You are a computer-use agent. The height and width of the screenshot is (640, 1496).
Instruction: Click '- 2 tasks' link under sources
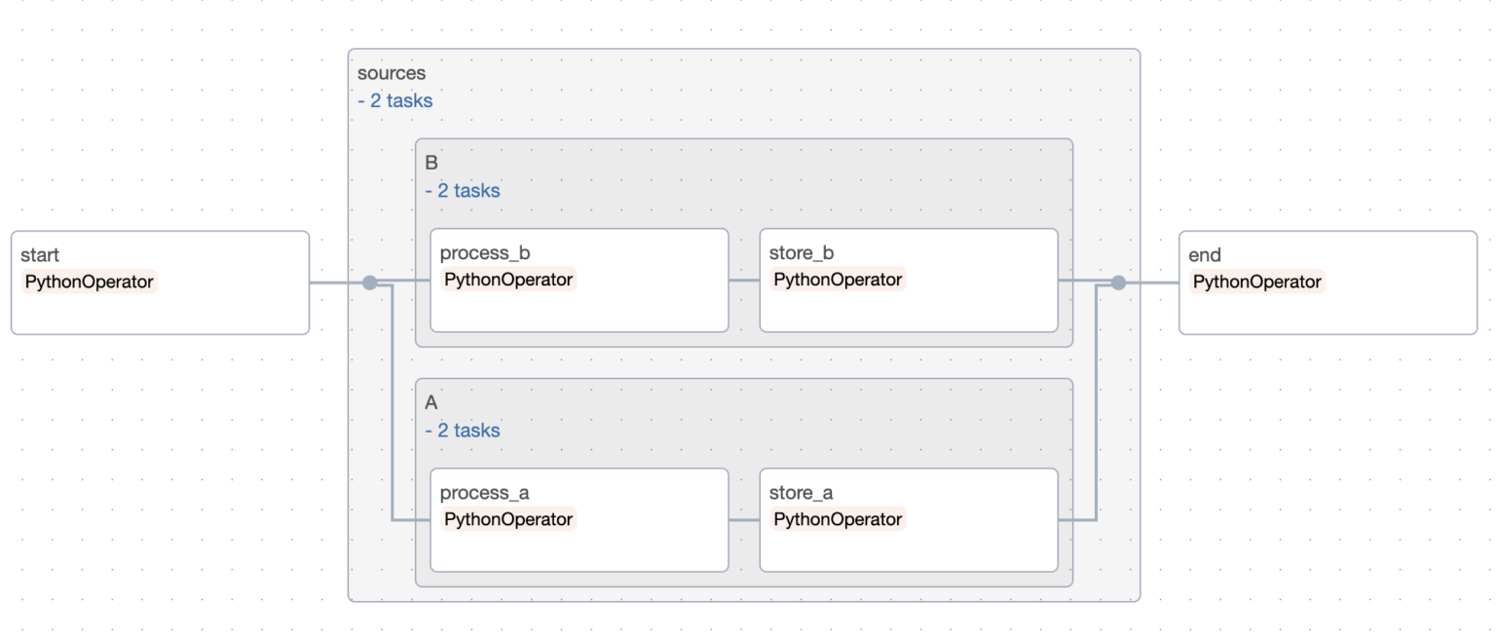point(395,100)
